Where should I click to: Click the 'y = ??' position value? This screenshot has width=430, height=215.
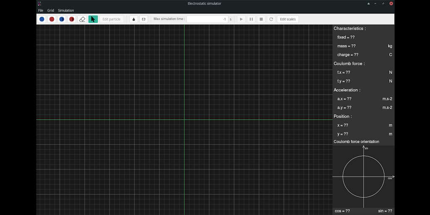[343, 134]
